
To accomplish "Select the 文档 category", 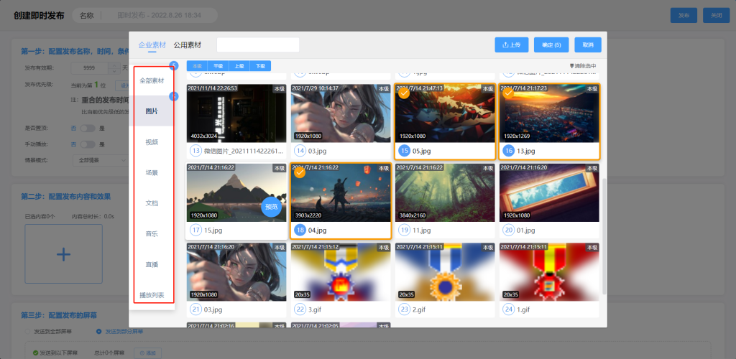I will 152,203.
